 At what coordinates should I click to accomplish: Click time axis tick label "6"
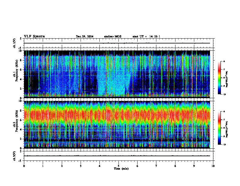point(138,166)
